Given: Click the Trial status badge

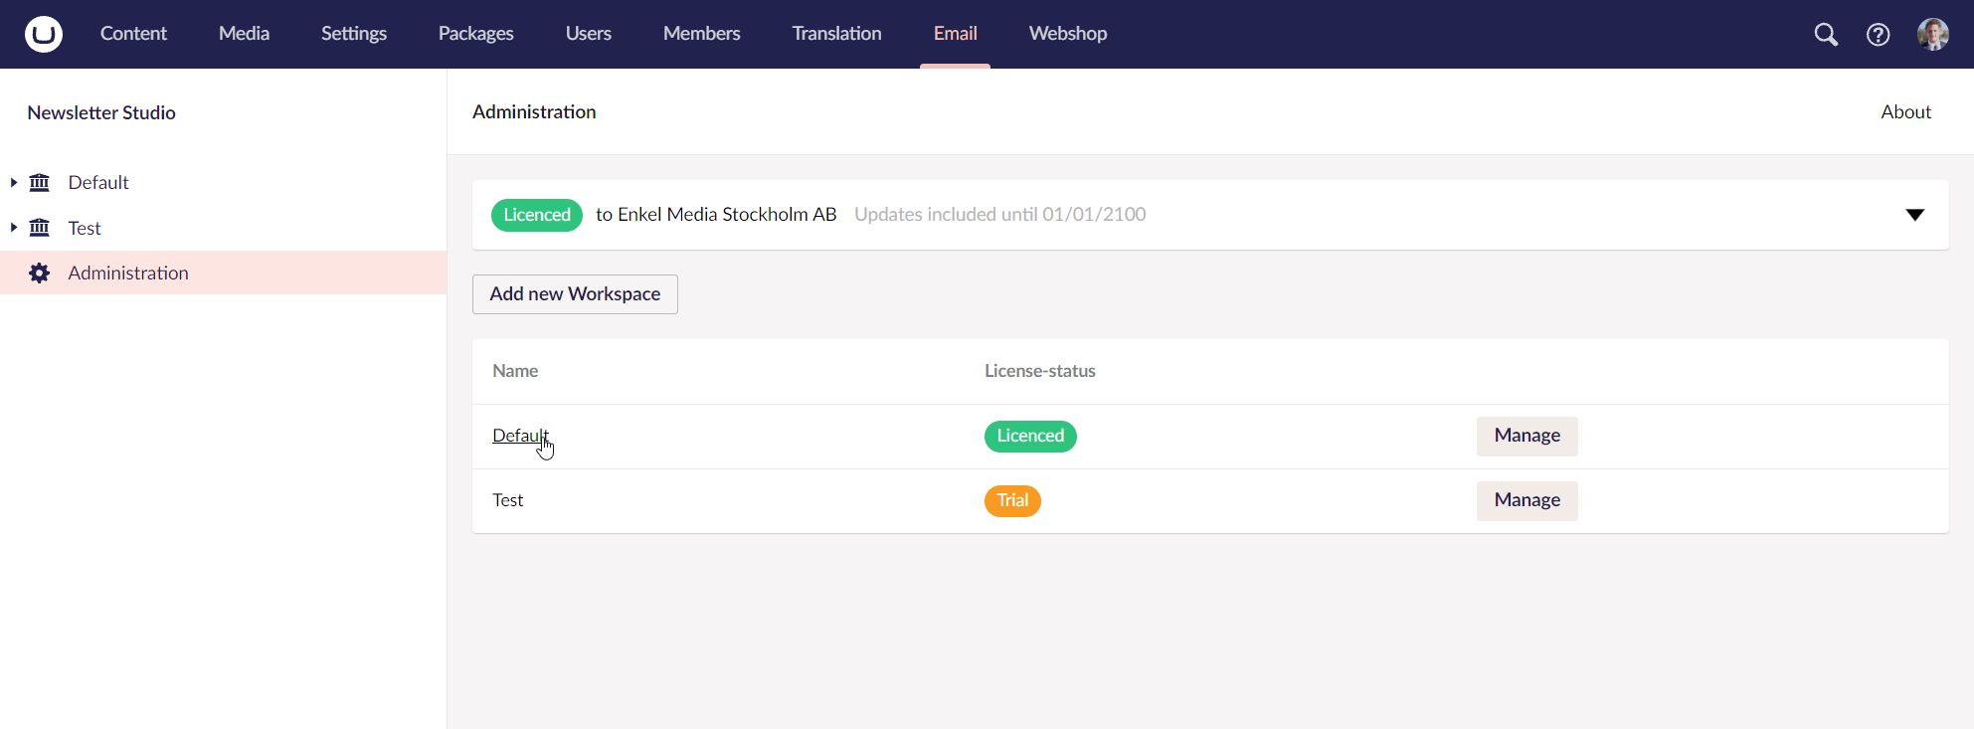Looking at the screenshot, I should (x=1012, y=500).
